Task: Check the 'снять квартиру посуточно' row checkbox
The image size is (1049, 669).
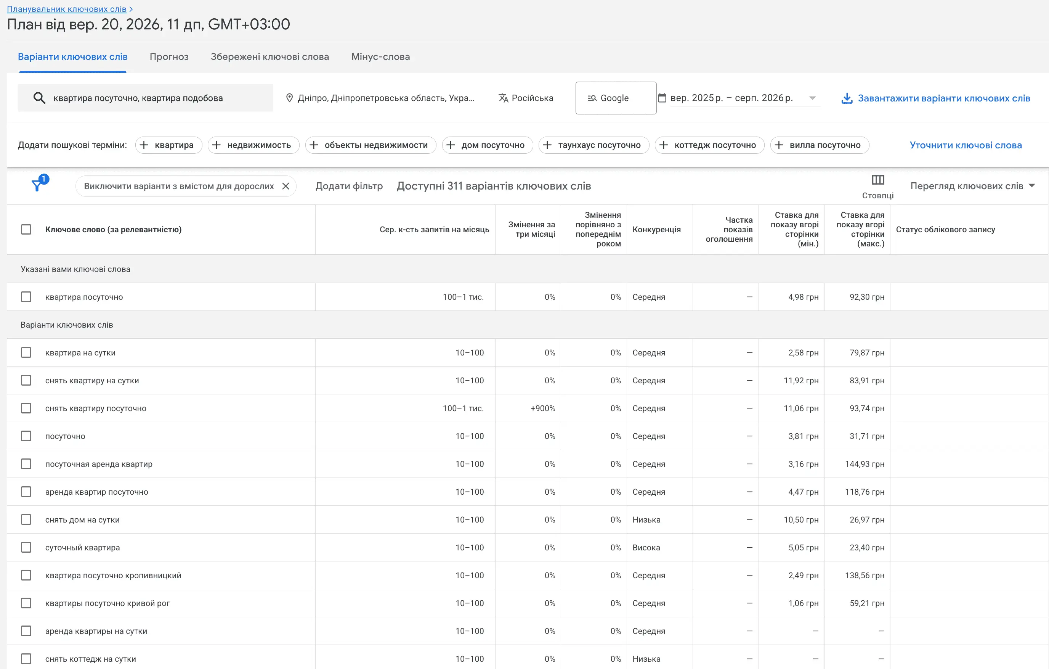Action: point(26,408)
